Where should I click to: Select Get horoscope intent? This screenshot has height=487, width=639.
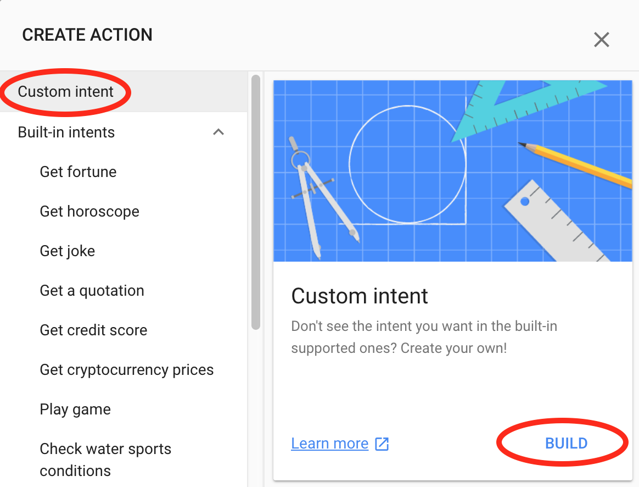click(89, 211)
